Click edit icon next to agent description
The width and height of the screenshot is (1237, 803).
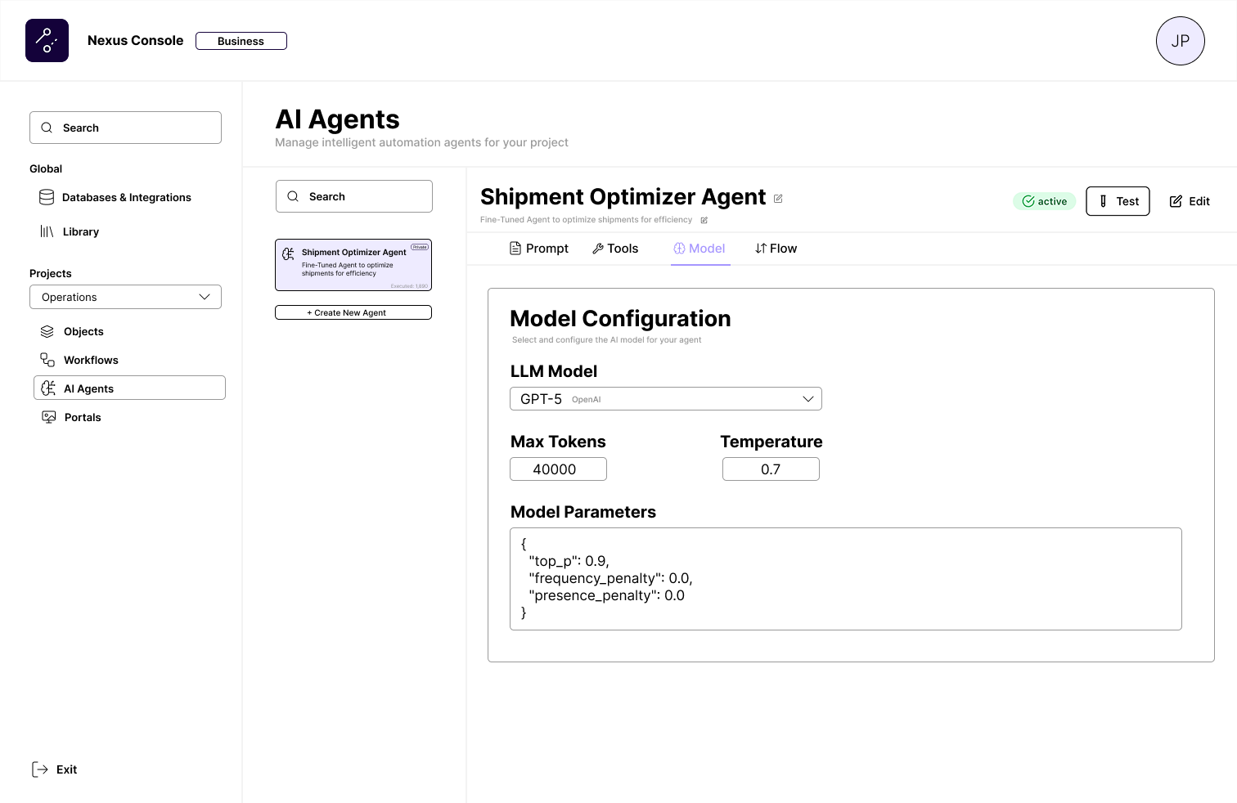(x=704, y=220)
